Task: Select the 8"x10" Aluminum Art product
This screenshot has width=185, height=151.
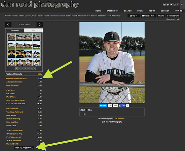Action: click(13, 137)
